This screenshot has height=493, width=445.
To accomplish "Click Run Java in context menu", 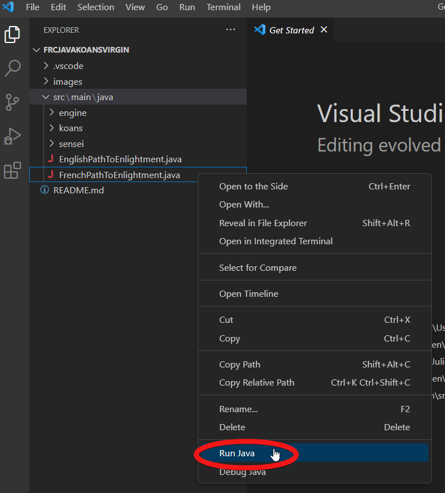I will 315,453.
